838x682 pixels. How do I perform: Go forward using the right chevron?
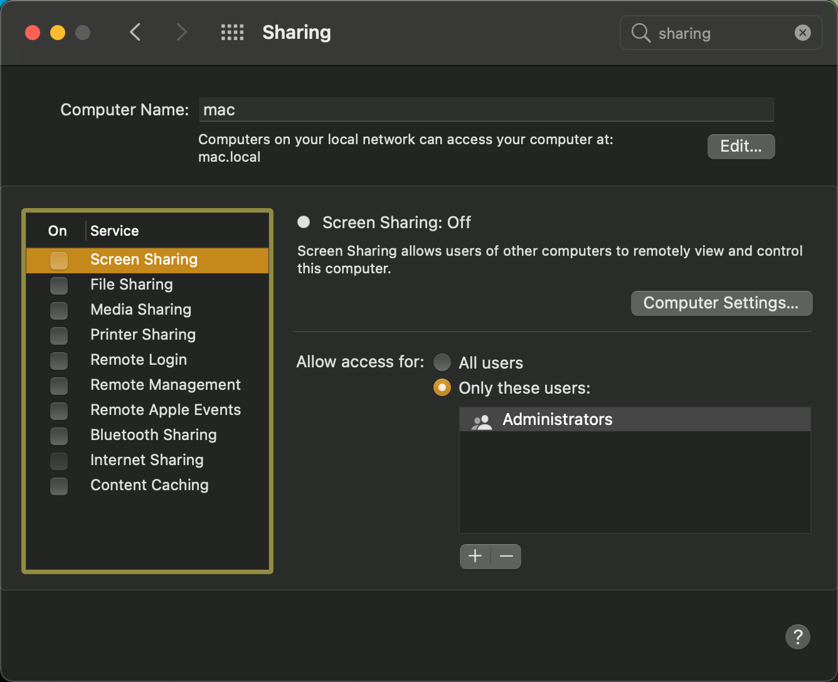pyautogui.click(x=182, y=32)
